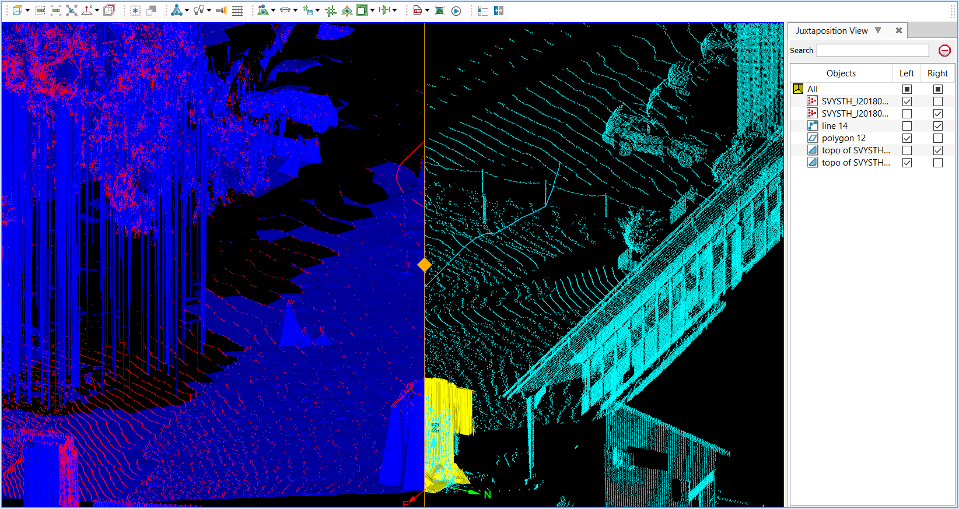Open the loop measure tool dropdown
This screenshot has height=509, width=959.
295,10
